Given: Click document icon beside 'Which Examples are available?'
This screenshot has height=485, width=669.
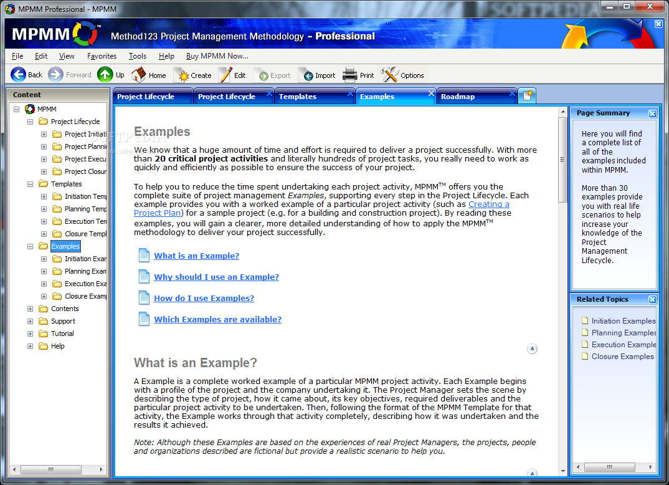Looking at the screenshot, I should (x=145, y=319).
